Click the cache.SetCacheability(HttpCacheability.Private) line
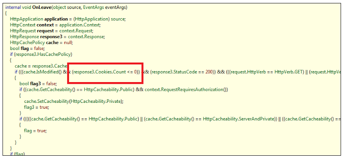 (74, 101)
